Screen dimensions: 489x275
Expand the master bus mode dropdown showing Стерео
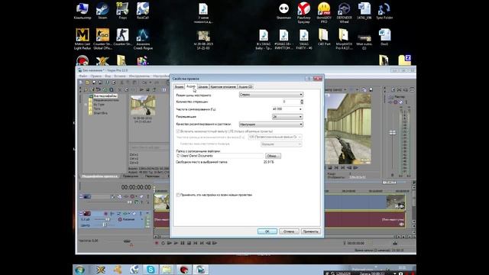pyautogui.click(x=271, y=95)
